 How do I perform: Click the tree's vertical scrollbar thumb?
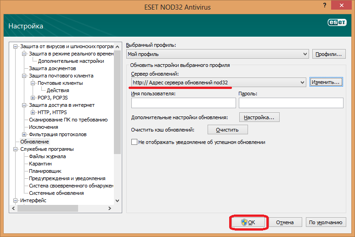117,102
